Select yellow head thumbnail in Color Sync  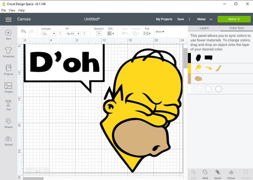click(198, 68)
